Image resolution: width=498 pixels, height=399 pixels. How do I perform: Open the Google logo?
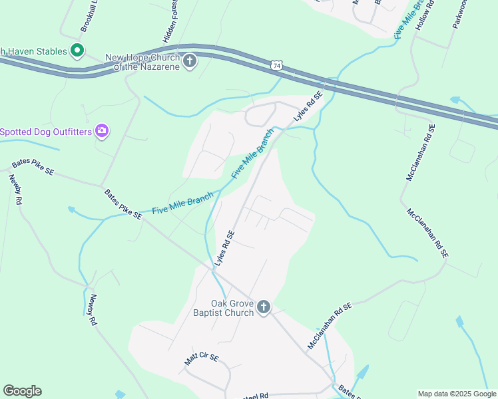pos(23,391)
